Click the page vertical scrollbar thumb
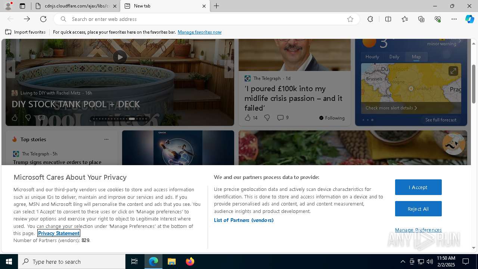This screenshot has height=269, width=478. pos(474,84)
